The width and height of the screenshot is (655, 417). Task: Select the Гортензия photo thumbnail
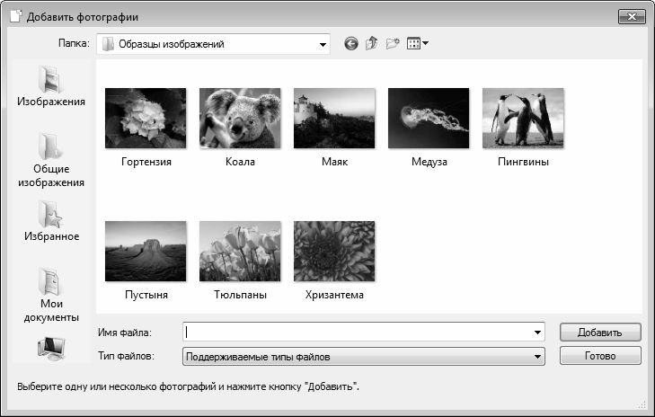146,118
